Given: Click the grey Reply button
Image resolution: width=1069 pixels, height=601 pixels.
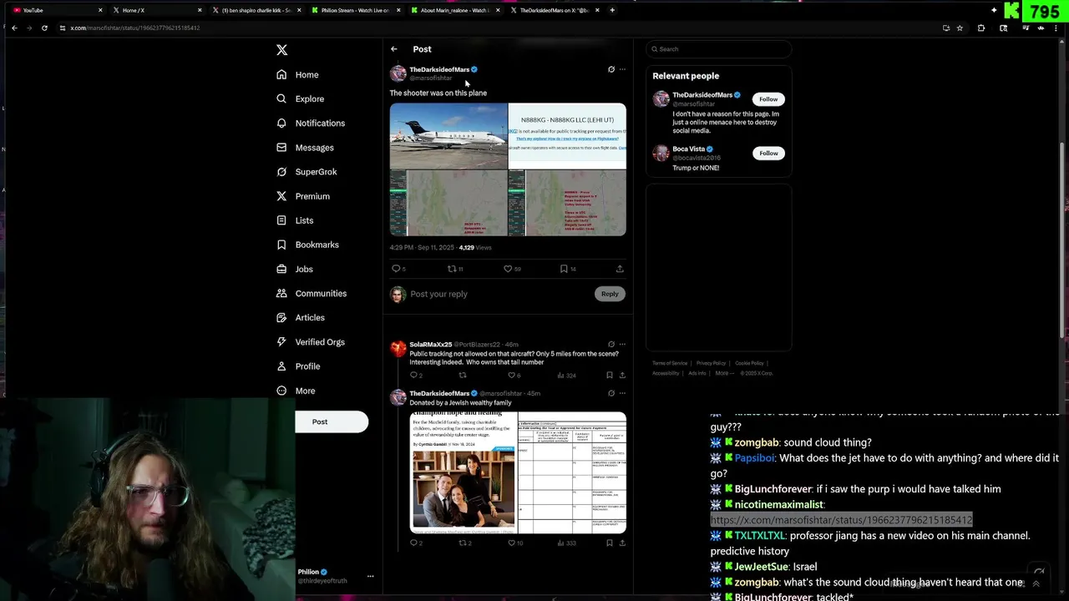Looking at the screenshot, I should tap(610, 294).
